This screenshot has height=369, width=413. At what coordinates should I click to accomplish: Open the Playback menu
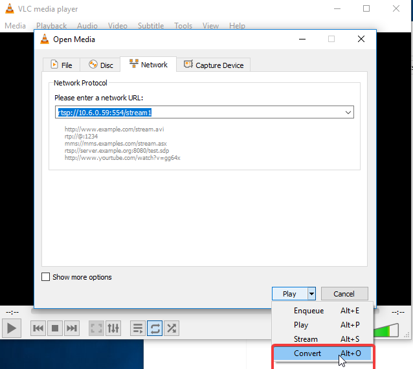click(x=51, y=26)
